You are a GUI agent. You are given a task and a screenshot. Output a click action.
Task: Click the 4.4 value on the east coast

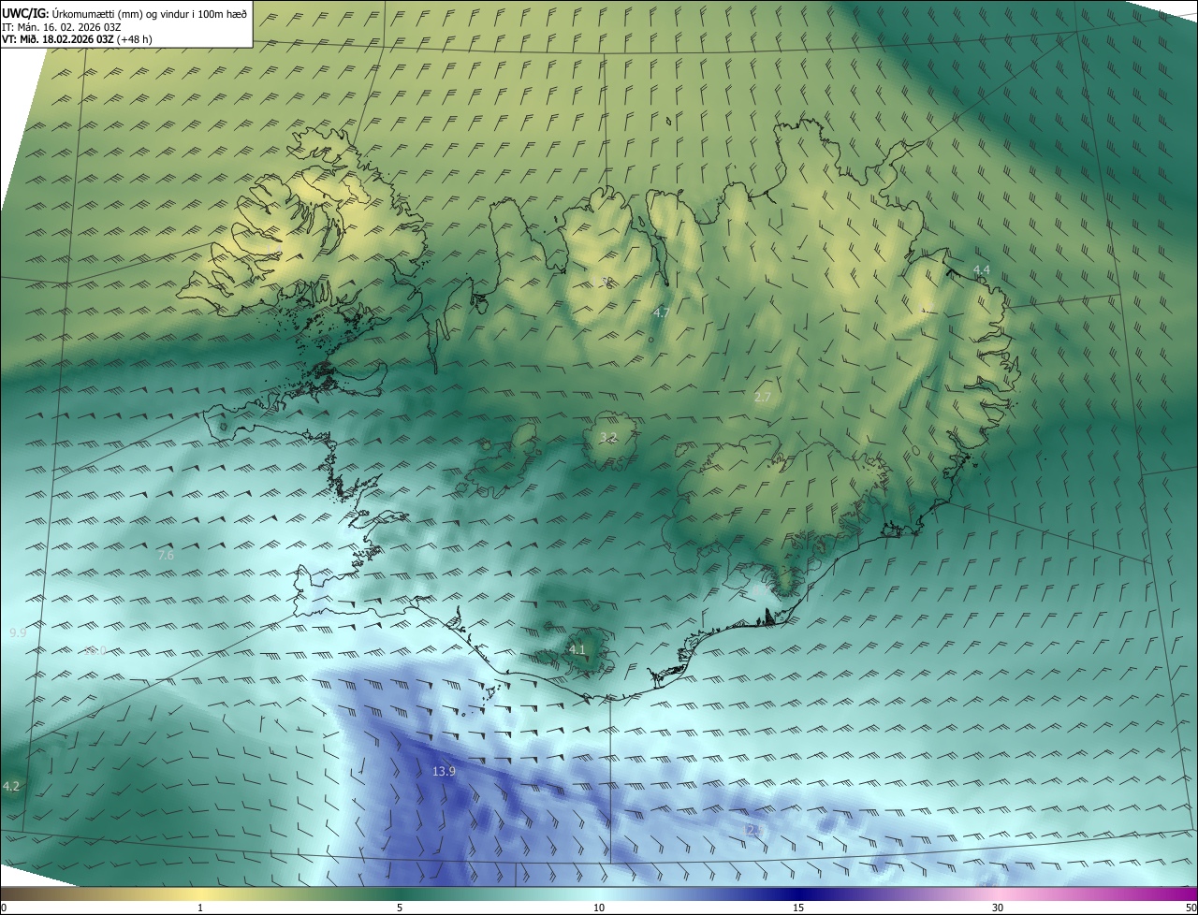click(981, 269)
